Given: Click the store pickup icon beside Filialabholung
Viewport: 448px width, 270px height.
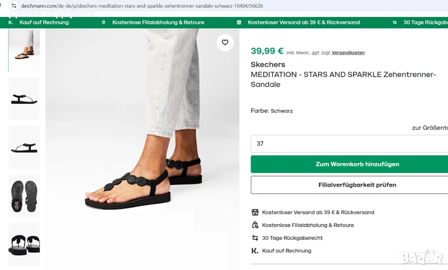Looking at the screenshot, I should tap(255, 225).
